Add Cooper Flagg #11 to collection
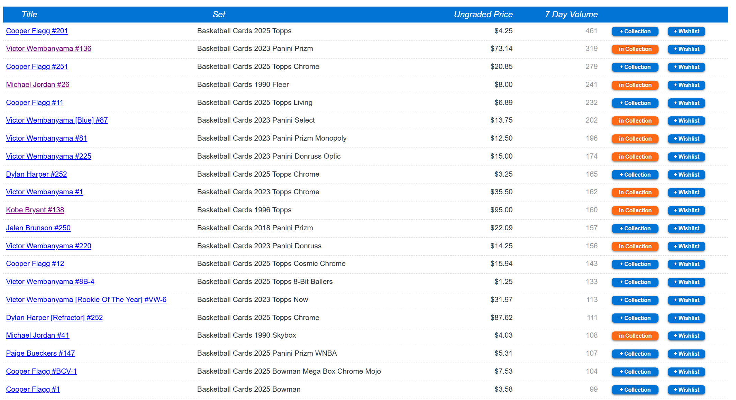Image resolution: width=736 pixels, height=400 pixels. coord(635,103)
